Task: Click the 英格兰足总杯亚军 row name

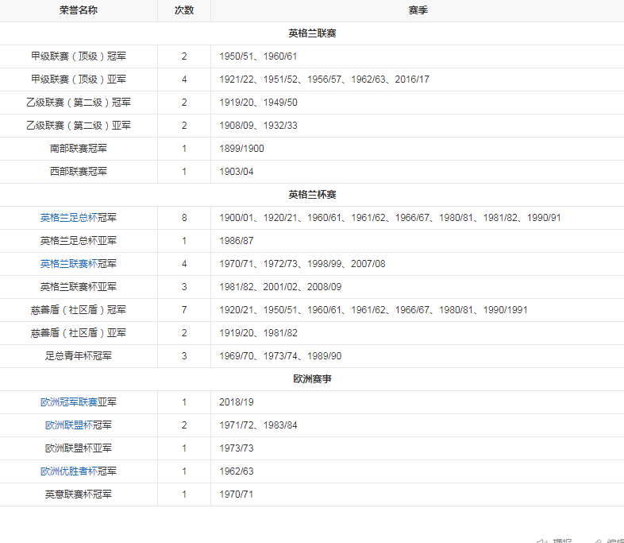Action: tap(79, 241)
